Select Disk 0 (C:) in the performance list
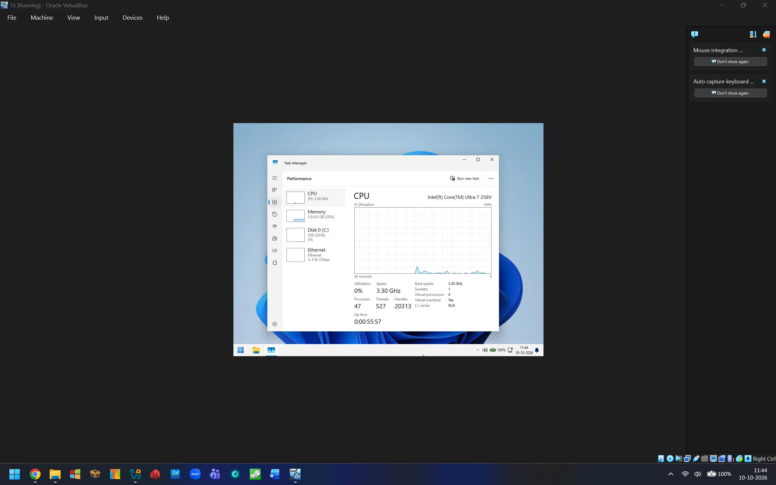776x485 pixels. [x=315, y=235]
